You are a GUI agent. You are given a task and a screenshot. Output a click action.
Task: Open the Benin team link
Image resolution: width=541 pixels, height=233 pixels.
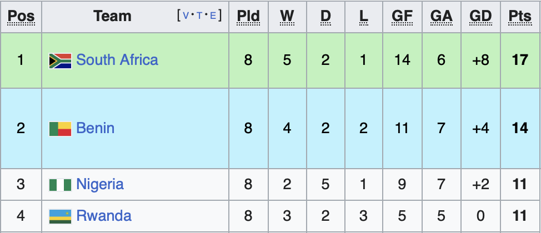[x=96, y=128]
